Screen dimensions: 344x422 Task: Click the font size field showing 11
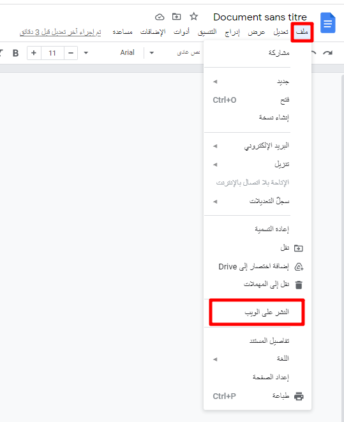tap(52, 53)
